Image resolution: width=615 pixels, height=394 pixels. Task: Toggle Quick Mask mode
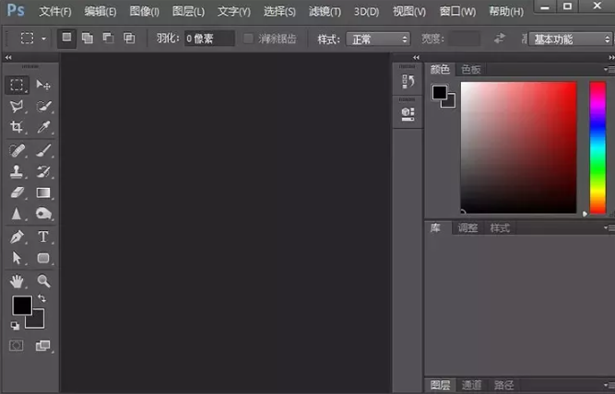point(17,345)
